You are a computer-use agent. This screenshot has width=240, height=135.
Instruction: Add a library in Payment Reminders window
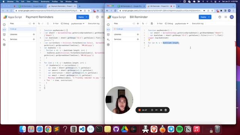34,34
